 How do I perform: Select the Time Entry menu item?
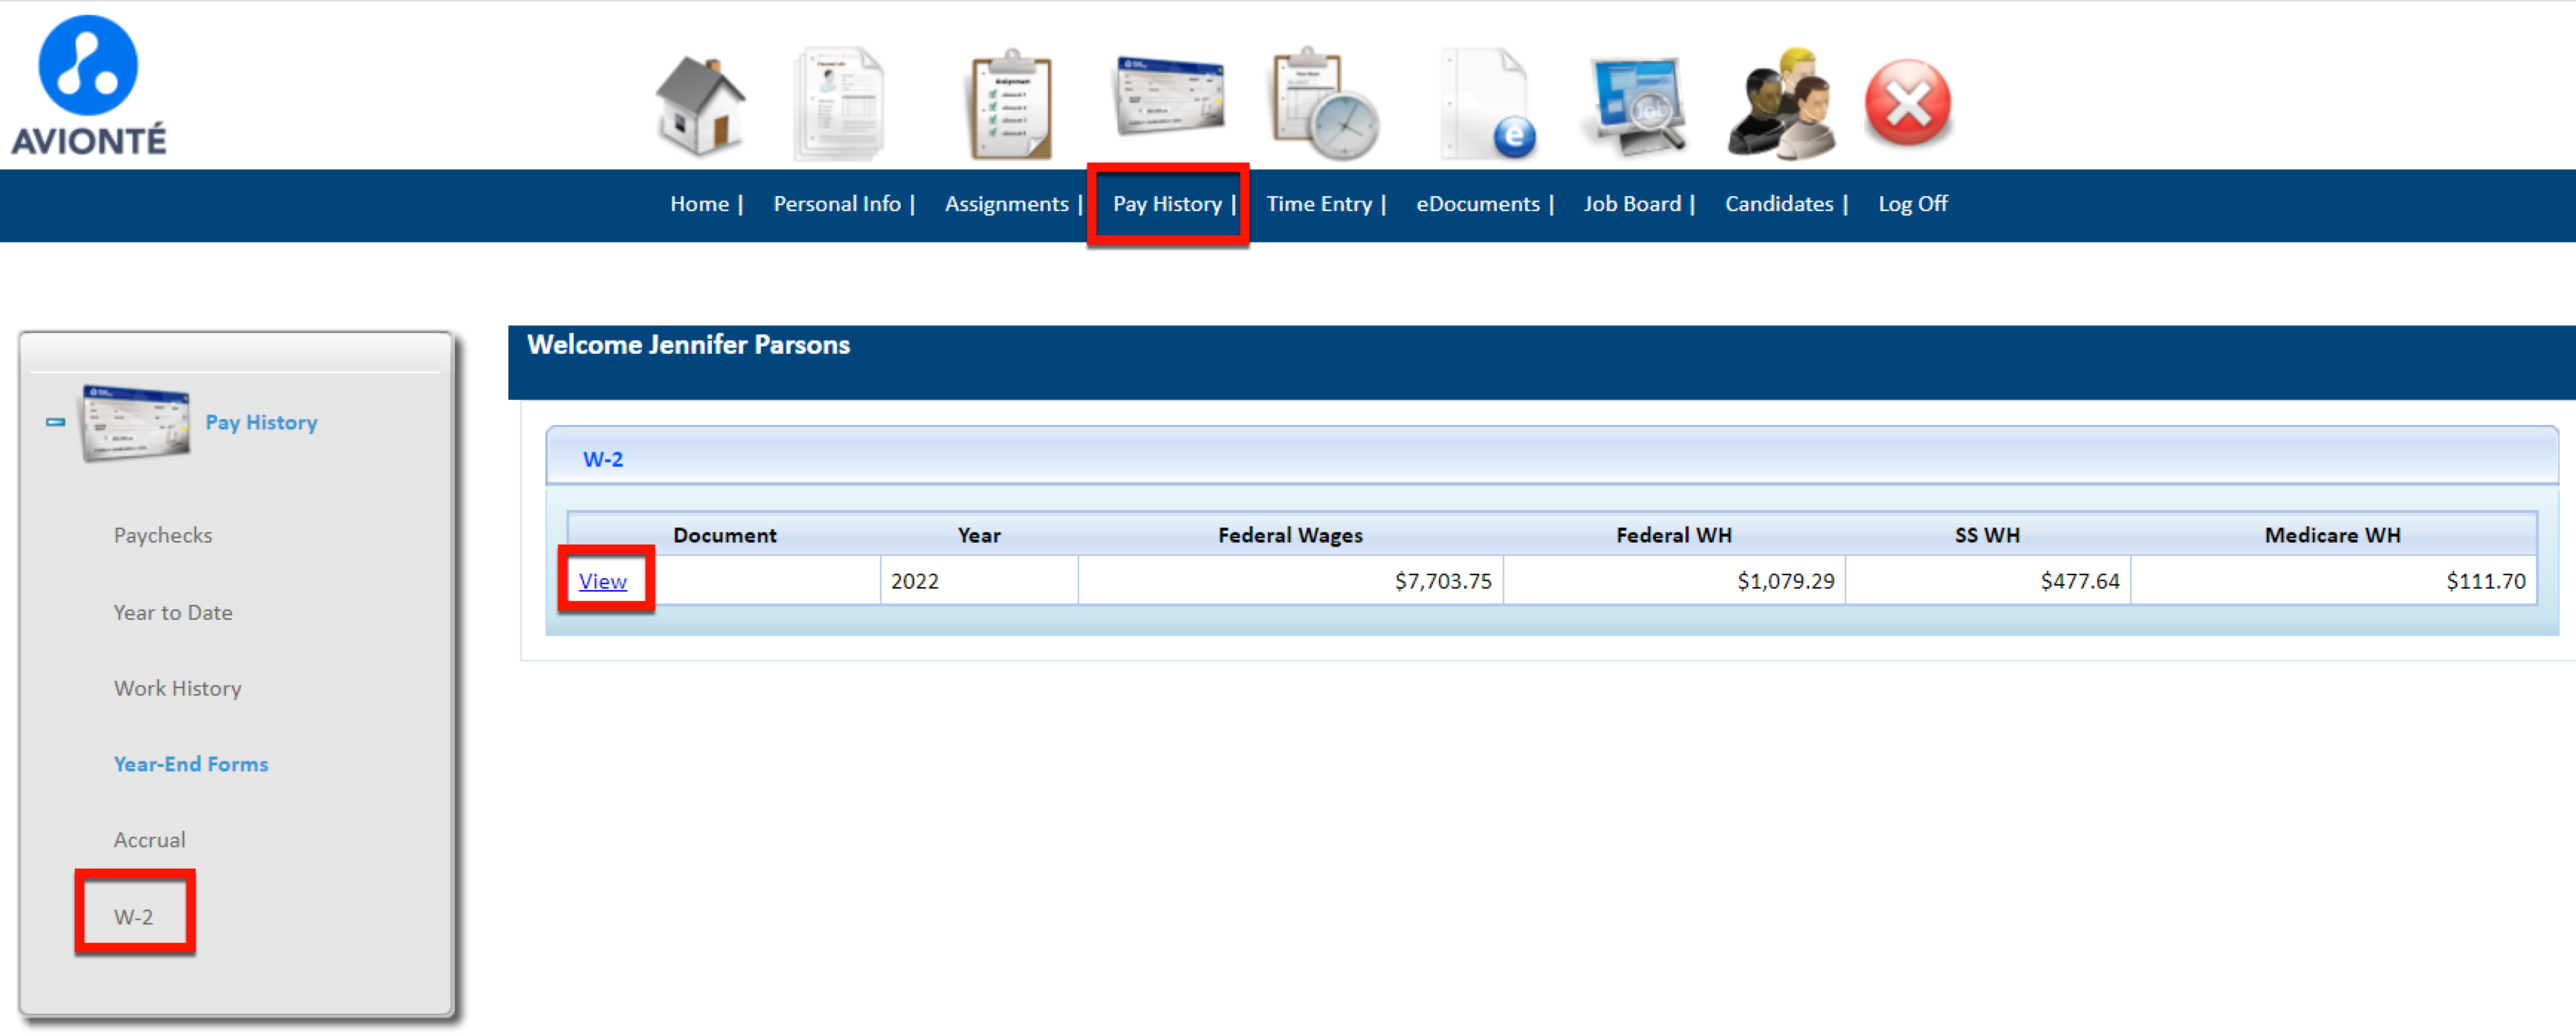pyautogui.click(x=1319, y=204)
